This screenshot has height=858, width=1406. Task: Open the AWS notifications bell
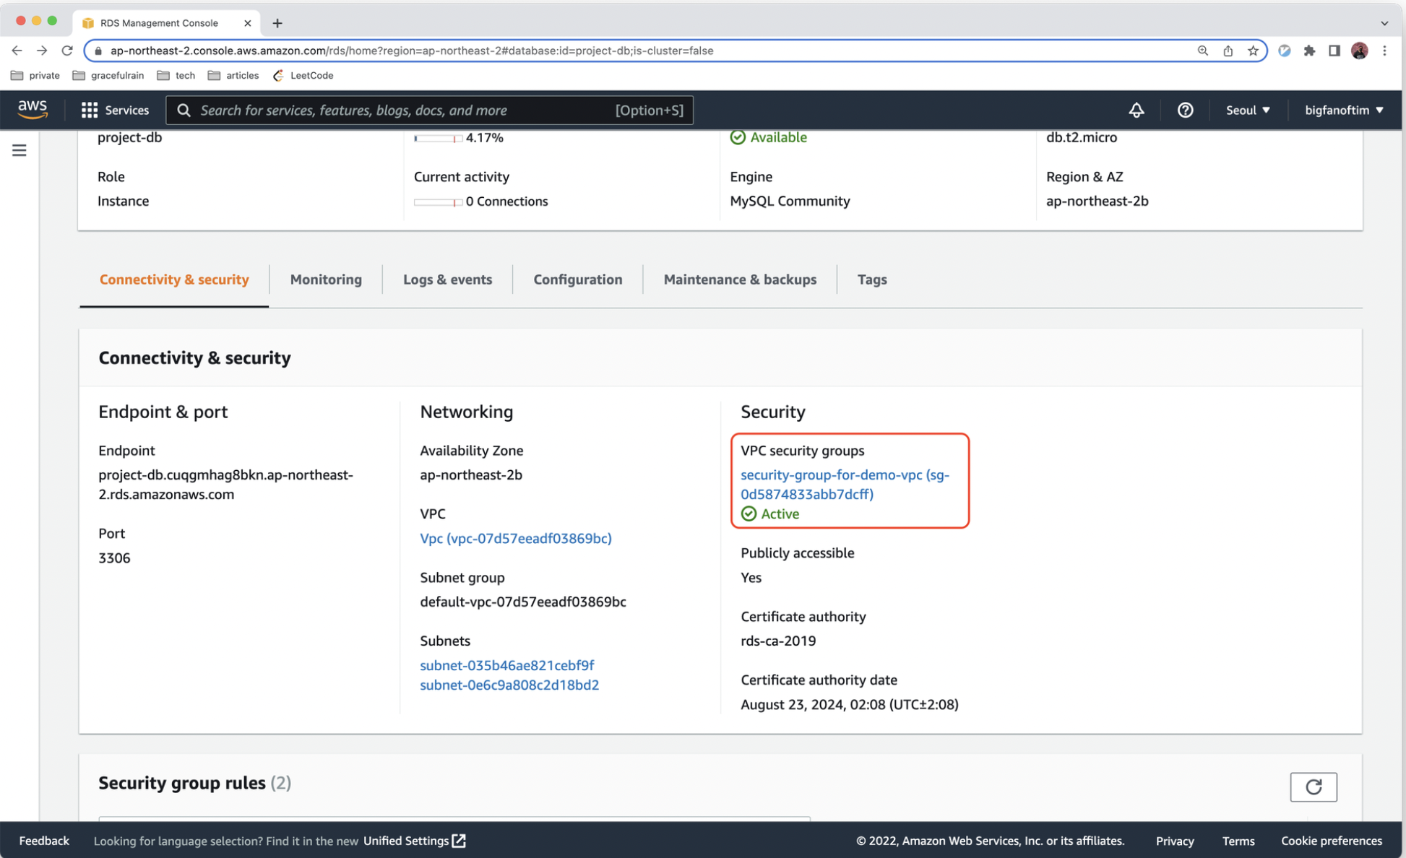[x=1137, y=110]
